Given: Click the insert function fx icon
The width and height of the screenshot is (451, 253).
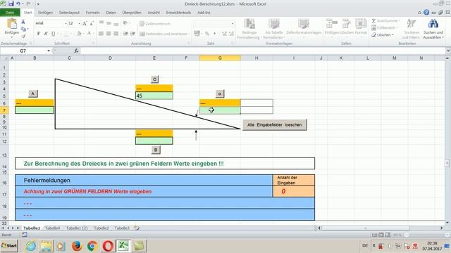Looking at the screenshot, I should click(x=76, y=51).
